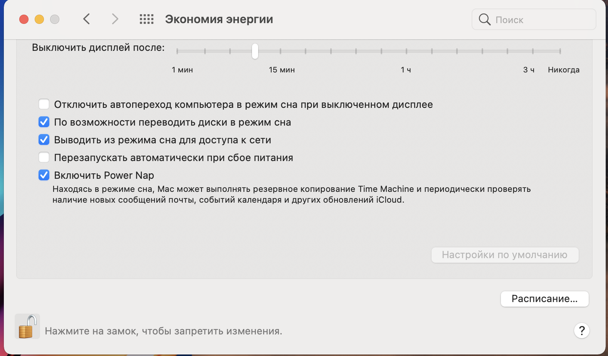Screen dimensions: 608x356
Task: Click the '1 ч' slider label
Action: 406,70
